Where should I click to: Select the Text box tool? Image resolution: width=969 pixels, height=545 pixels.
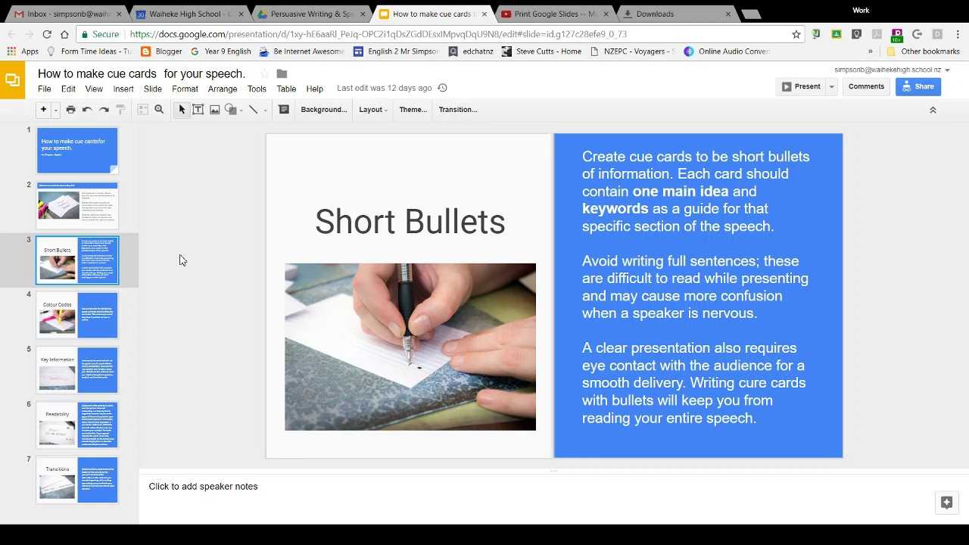[x=198, y=109]
